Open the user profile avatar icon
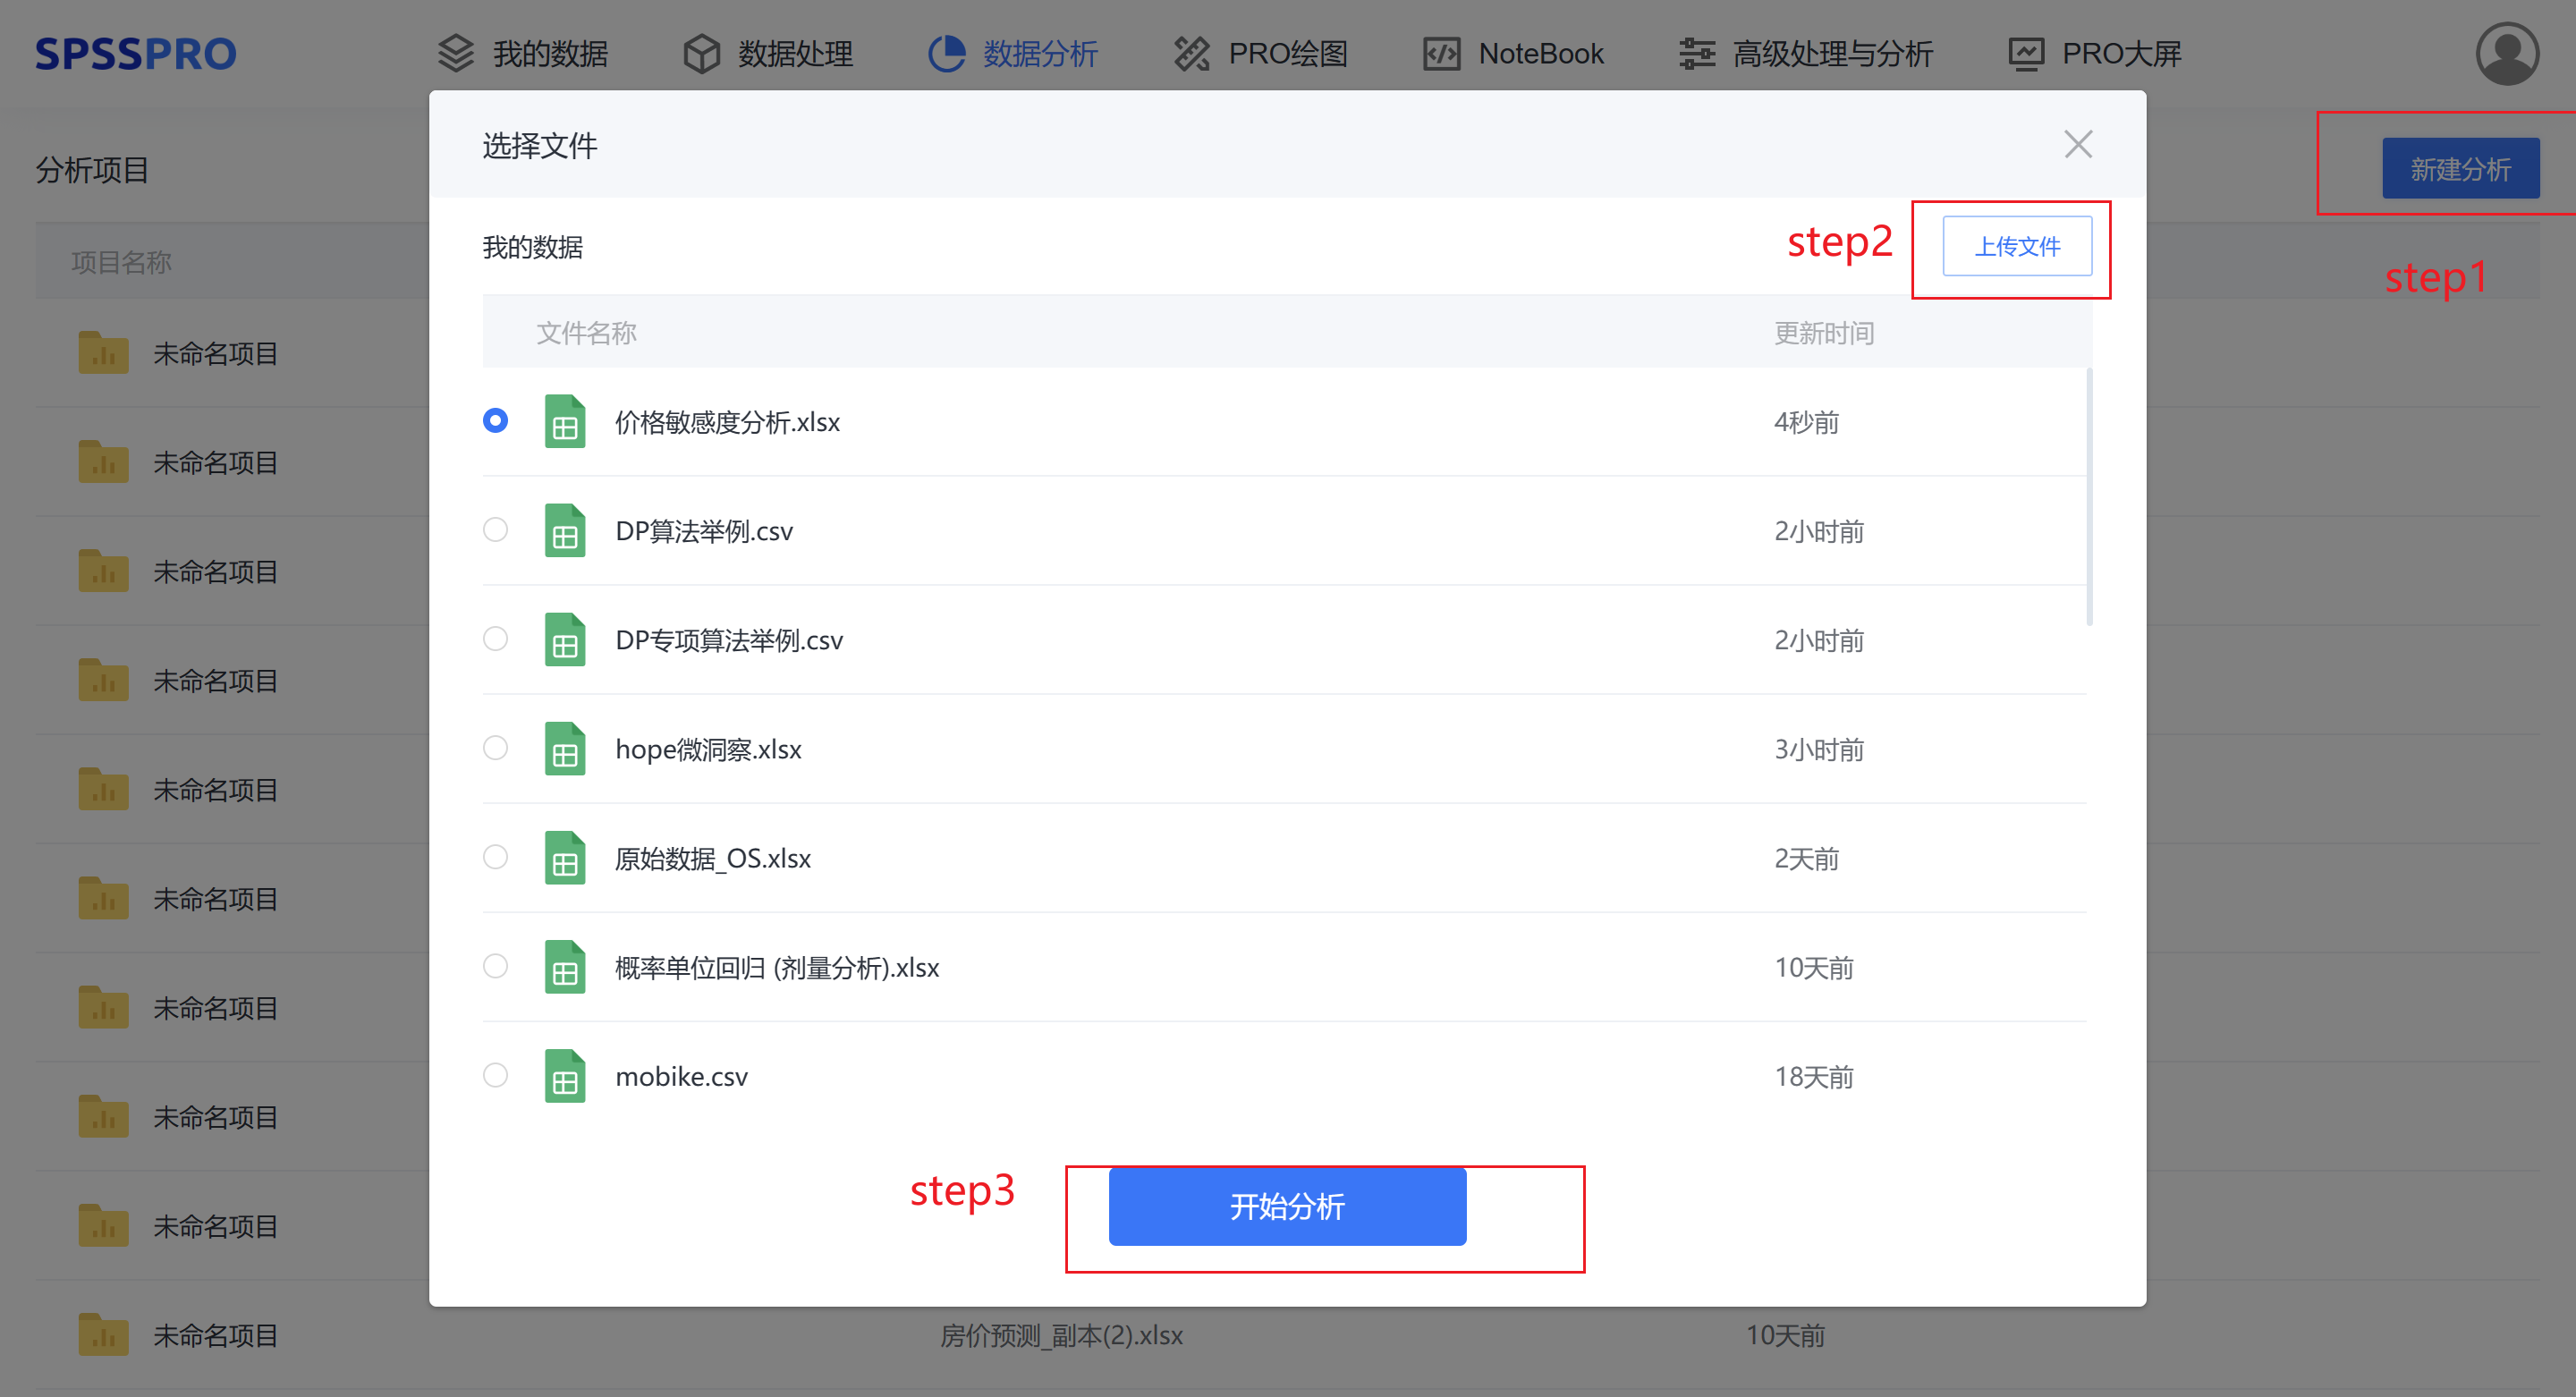 point(2506,54)
